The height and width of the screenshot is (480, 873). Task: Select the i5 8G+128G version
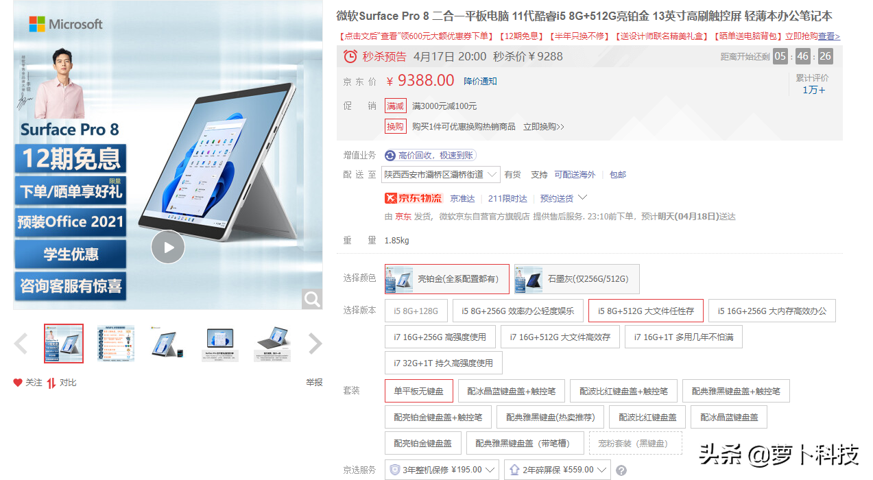pyautogui.click(x=416, y=310)
